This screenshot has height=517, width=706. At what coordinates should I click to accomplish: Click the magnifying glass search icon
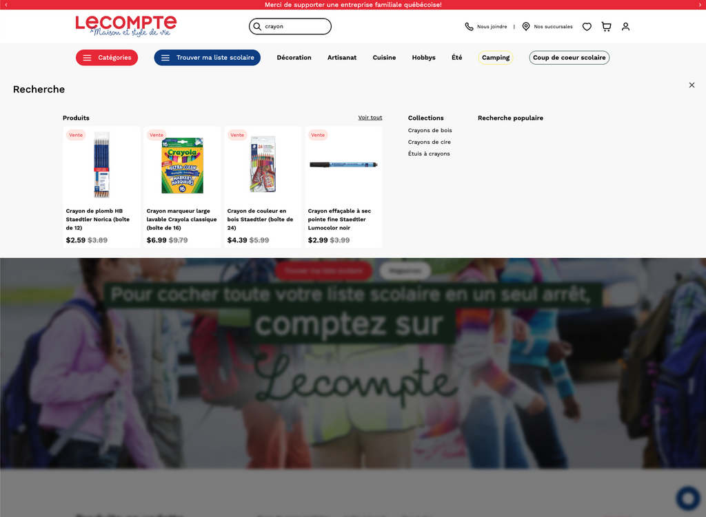[257, 27]
